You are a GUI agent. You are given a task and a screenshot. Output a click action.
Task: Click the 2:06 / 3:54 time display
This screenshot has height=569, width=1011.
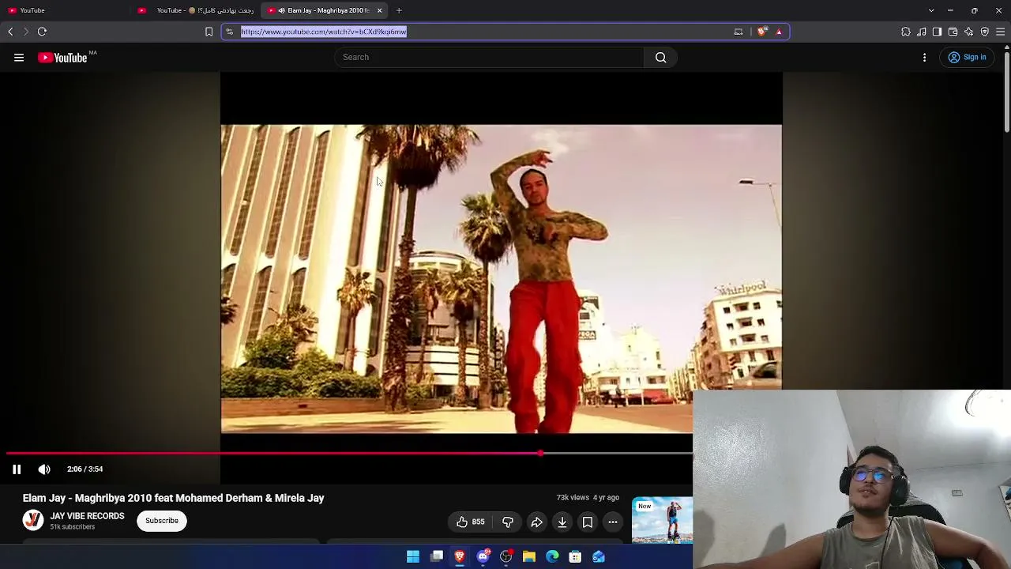coord(85,469)
